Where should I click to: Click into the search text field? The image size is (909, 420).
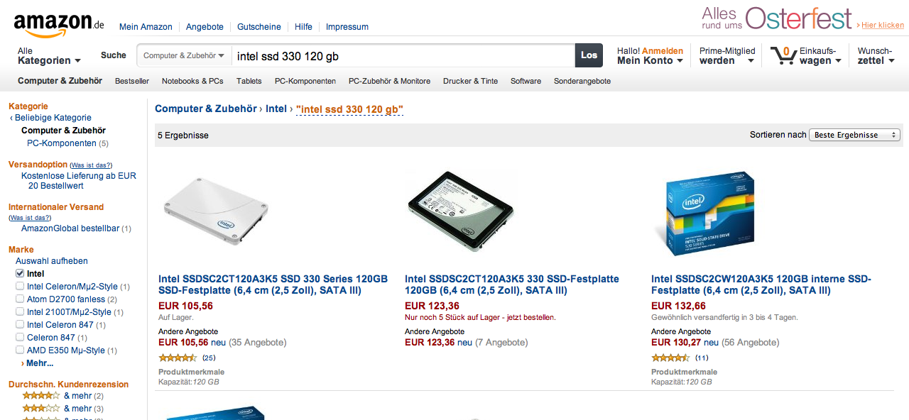coord(402,56)
